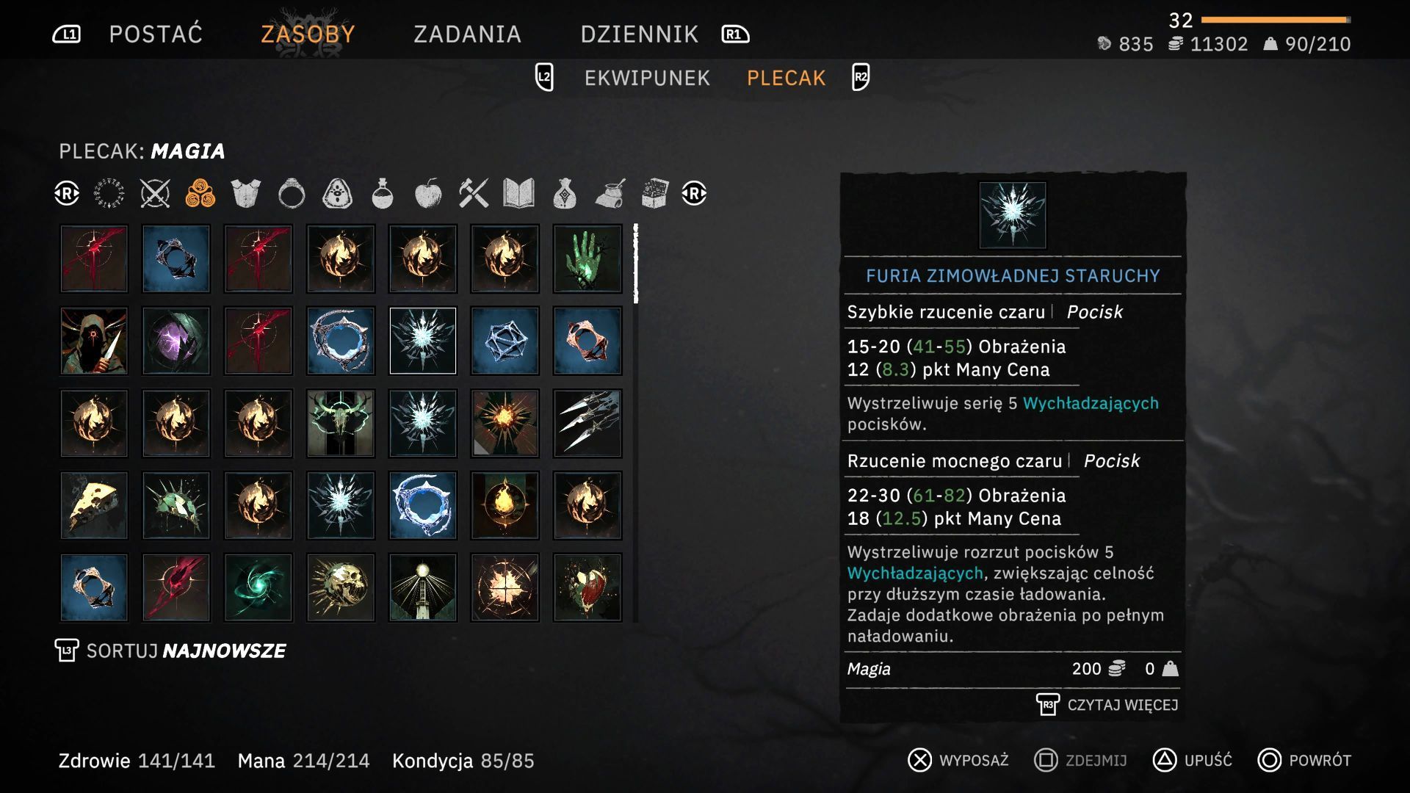Select the weapons category crossed-swords icon

(155, 194)
